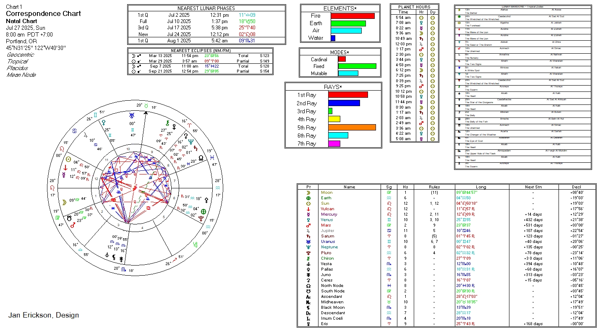
Task: Click the Jan Erickson, Design credit text
Action: tap(44, 315)
